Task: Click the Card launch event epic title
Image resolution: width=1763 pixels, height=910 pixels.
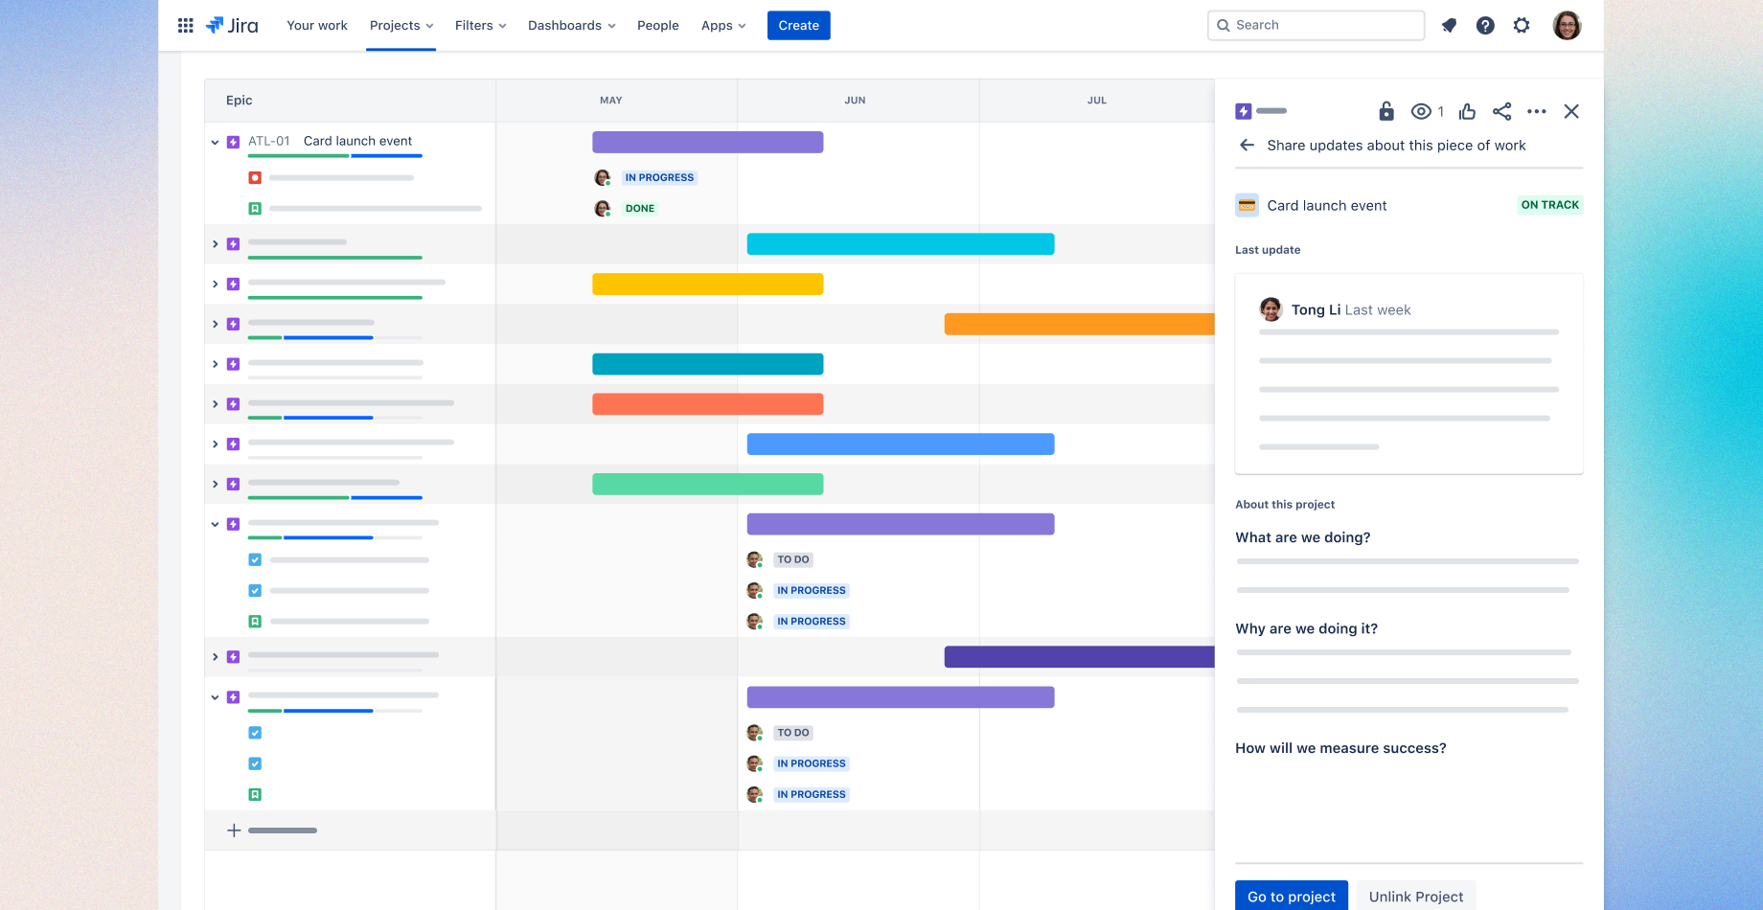Action: coord(357,141)
